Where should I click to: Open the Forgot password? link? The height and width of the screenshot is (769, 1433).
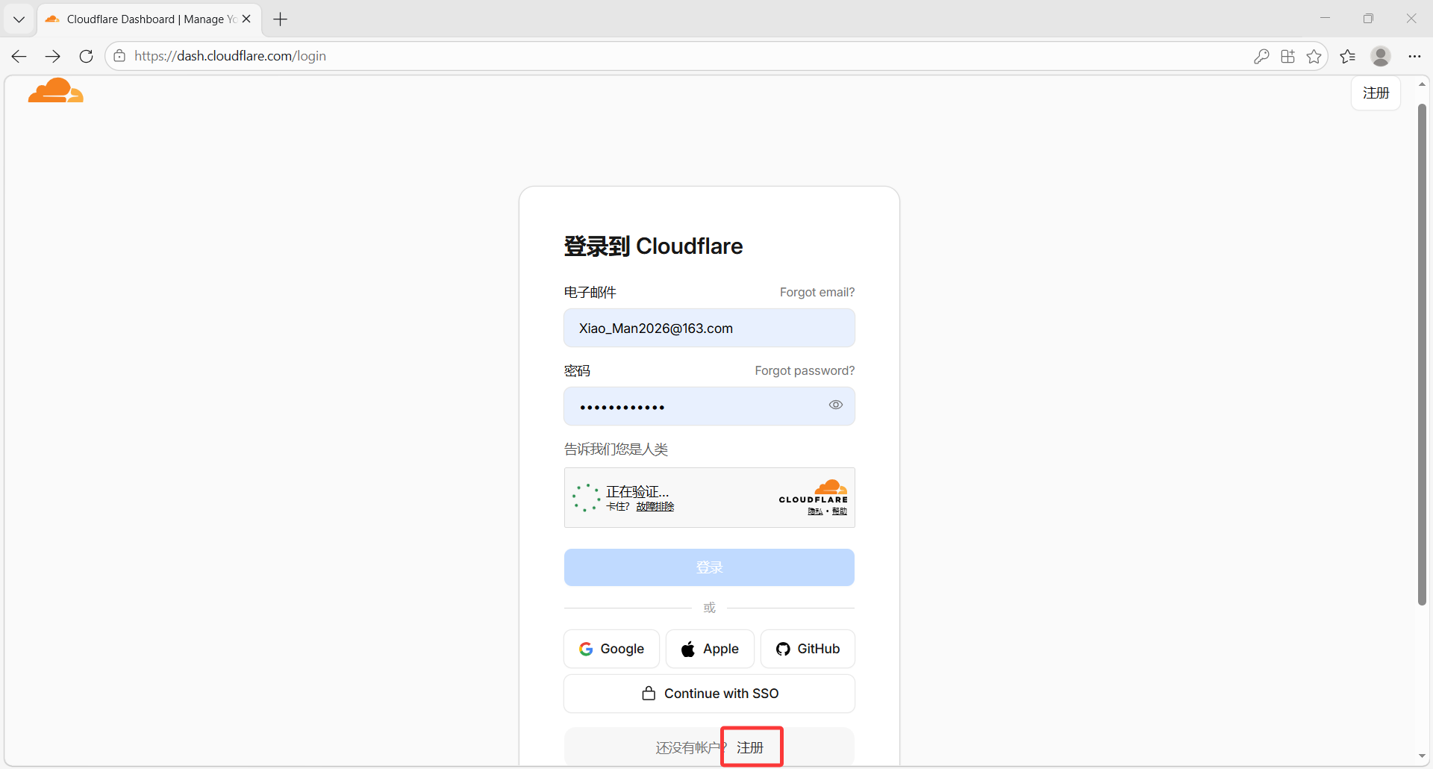coord(804,370)
